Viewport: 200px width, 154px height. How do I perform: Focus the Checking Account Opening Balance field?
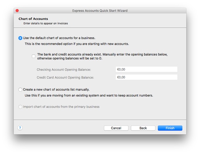pos(146,69)
